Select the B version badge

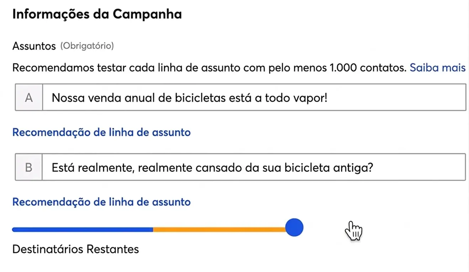(28, 167)
